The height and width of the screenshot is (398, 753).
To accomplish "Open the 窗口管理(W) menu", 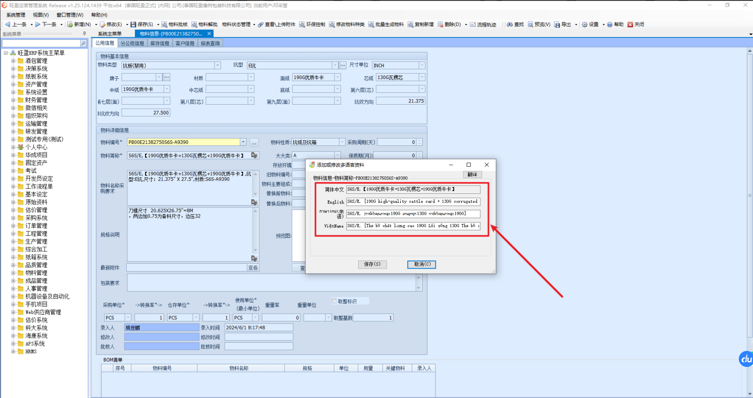I will tap(70, 15).
